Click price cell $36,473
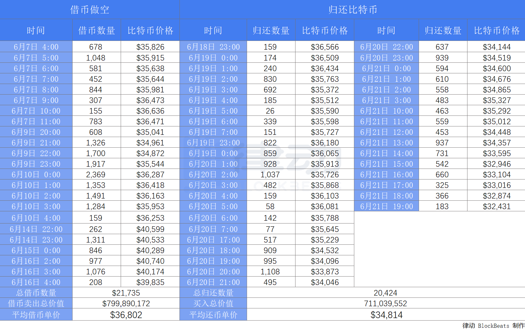The height and width of the screenshot is (329, 525). point(150,100)
